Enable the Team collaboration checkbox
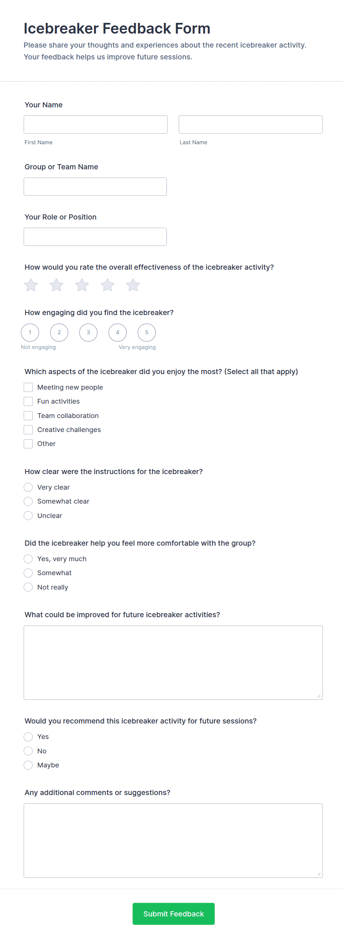The height and width of the screenshot is (943, 343). tap(28, 415)
